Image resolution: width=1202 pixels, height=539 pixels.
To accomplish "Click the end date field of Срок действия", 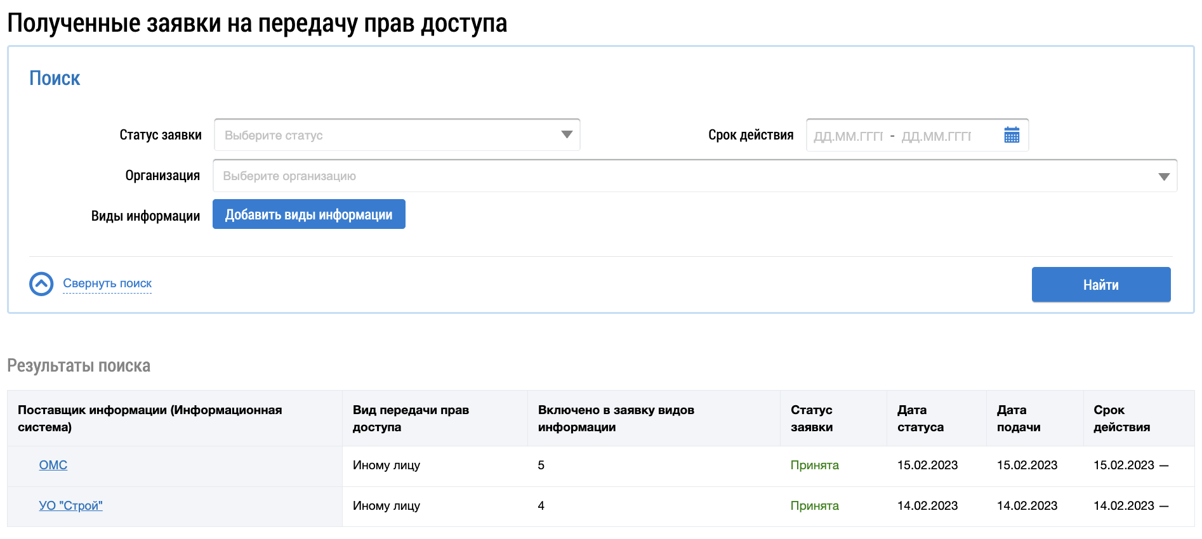I will coord(936,136).
